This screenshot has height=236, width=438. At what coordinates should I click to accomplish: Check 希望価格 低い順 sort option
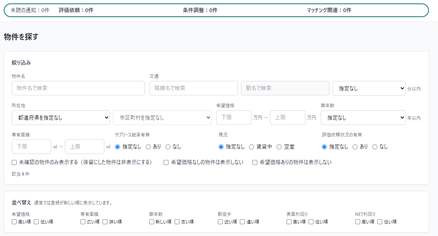coord(36,222)
